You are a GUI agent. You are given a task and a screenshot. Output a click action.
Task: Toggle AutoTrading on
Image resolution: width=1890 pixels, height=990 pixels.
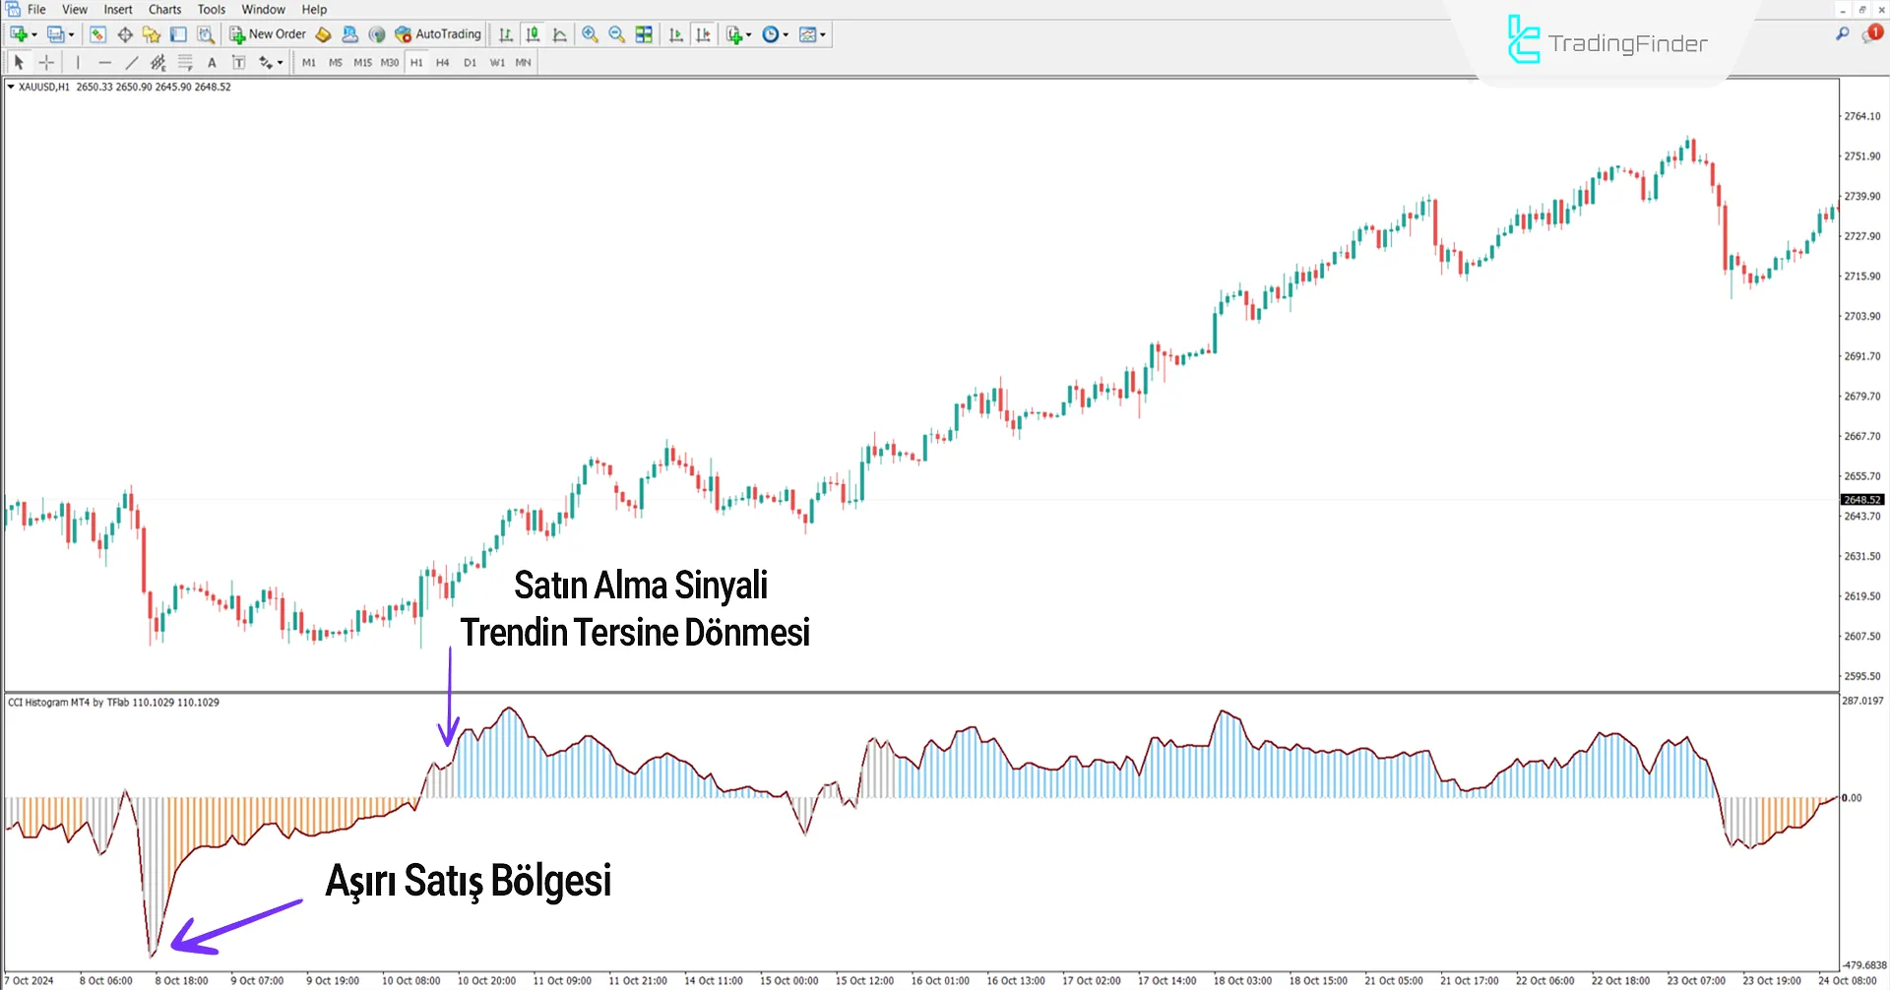pyautogui.click(x=440, y=33)
